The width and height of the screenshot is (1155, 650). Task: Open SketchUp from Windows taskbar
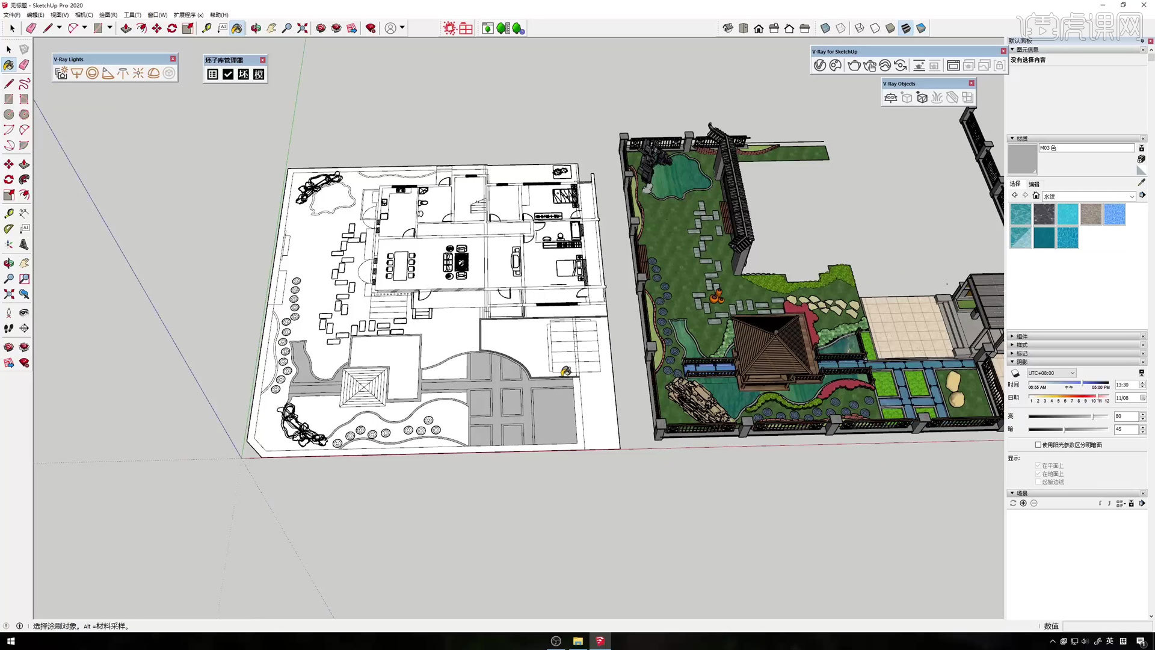600,641
